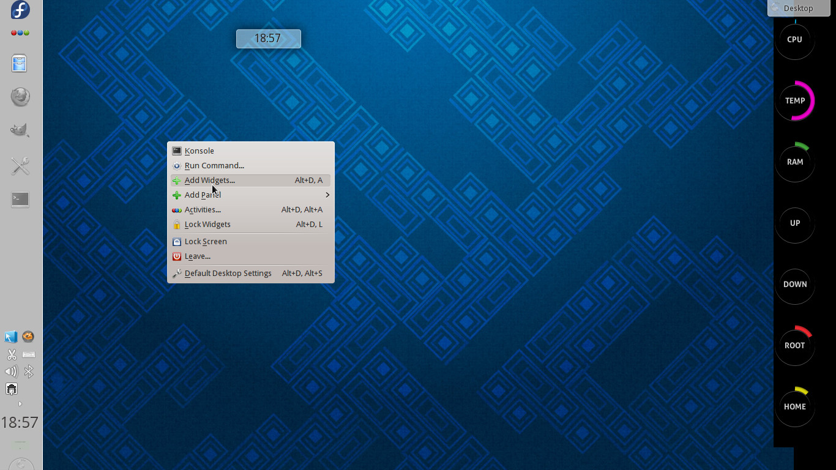Click the DOWN network gauge
This screenshot has height=470, width=836.
click(x=794, y=284)
